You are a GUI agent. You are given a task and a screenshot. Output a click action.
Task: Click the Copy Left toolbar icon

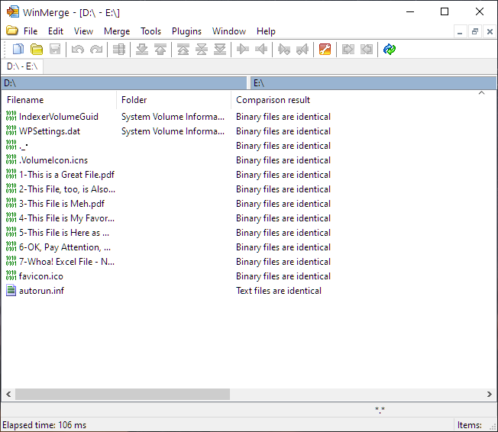(x=261, y=49)
